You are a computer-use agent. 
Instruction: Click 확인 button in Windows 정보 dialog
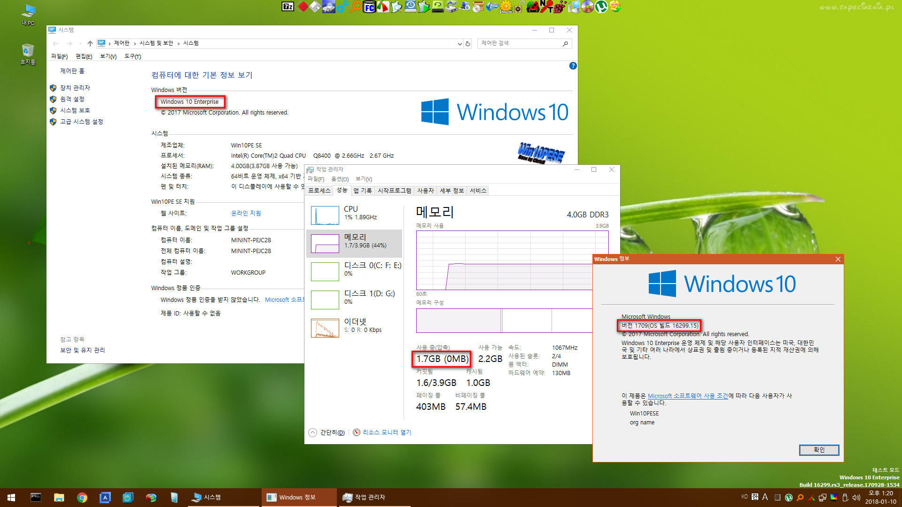click(x=819, y=449)
